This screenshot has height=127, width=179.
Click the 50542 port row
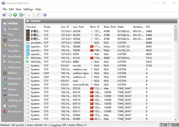[x=99, y=39]
